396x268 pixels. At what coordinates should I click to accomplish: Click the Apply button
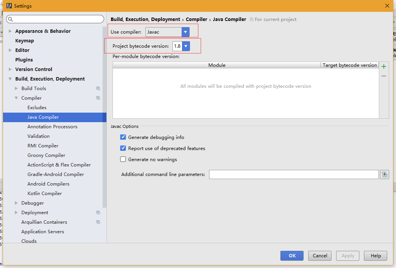click(x=348, y=256)
